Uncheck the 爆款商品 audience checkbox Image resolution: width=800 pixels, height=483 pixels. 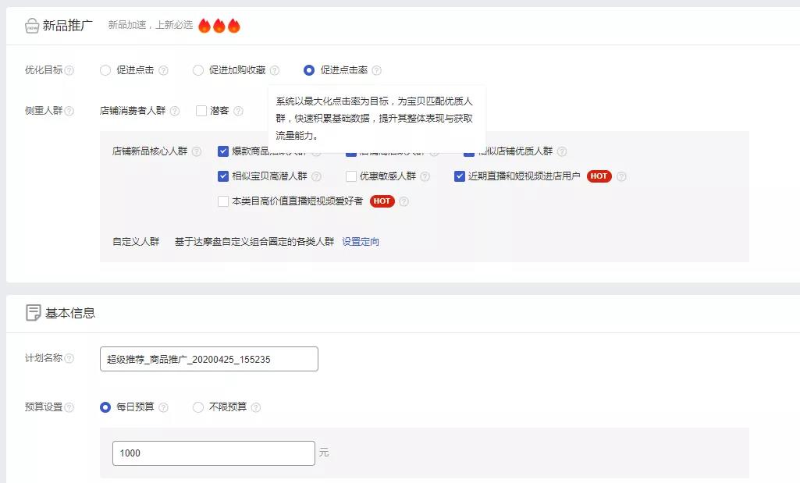point(223,151)
